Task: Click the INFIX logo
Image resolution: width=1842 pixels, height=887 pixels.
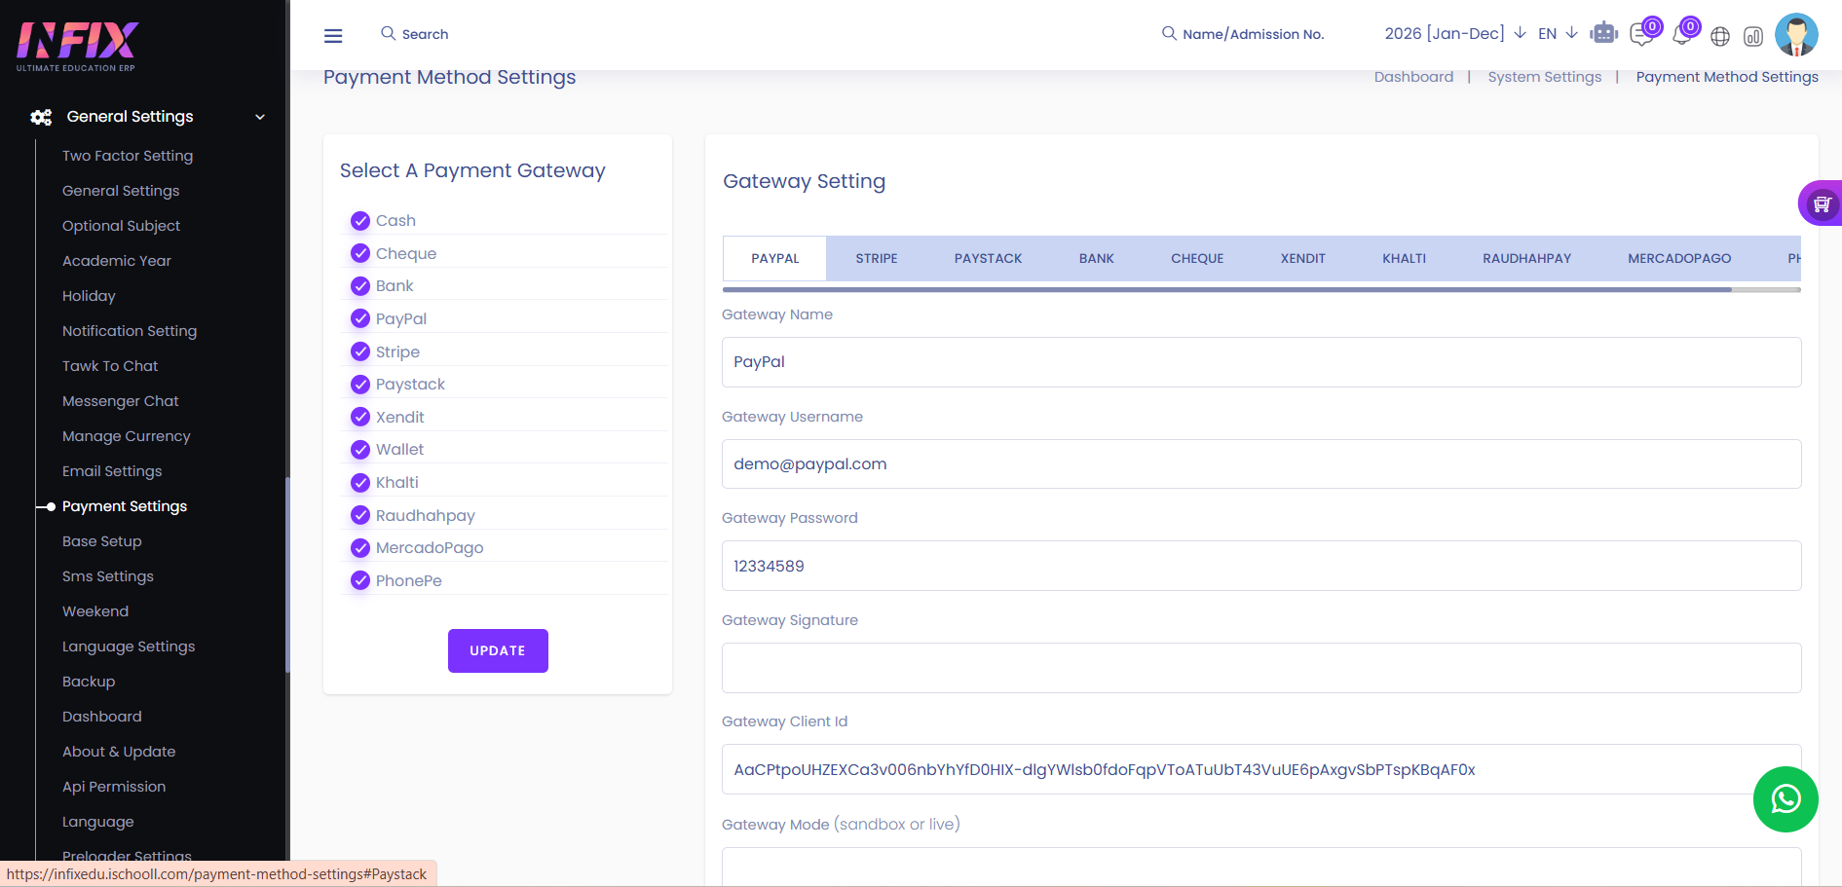Action: click(78, 46)
